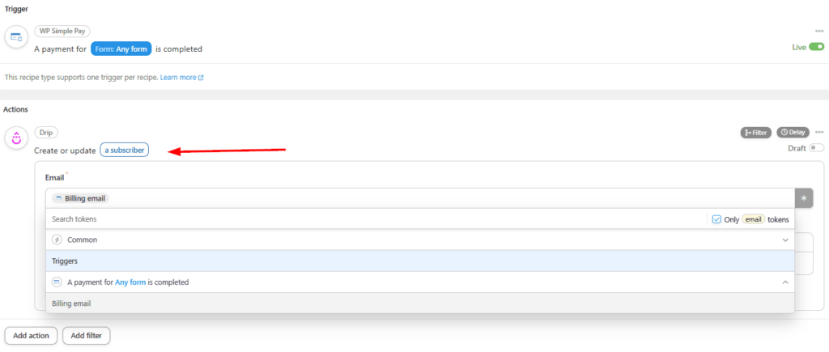Collapse the payment trigger tokens section
The height and width of the screenshot is (352, 829).
784,282
